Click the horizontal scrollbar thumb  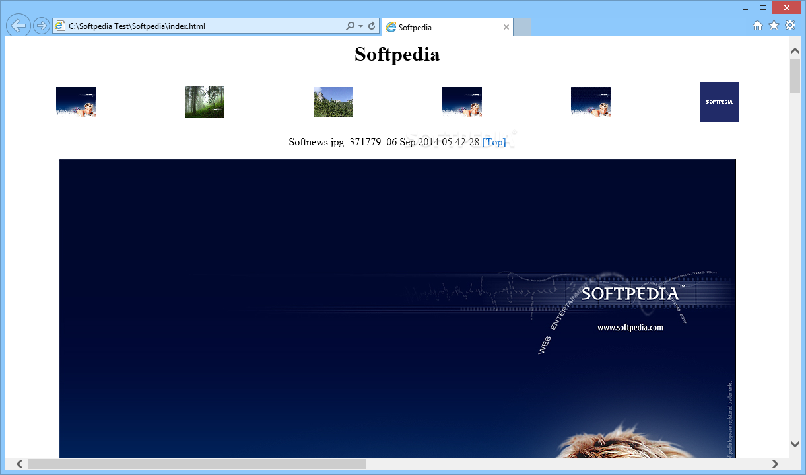pos(197,464)
